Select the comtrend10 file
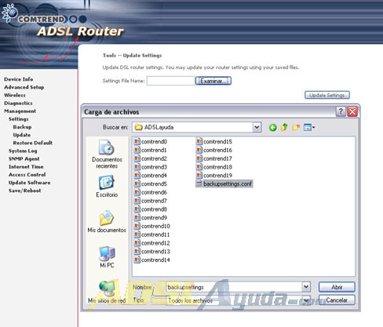Image resolution: width=383 pixels, height=327 pixels. 152,226
